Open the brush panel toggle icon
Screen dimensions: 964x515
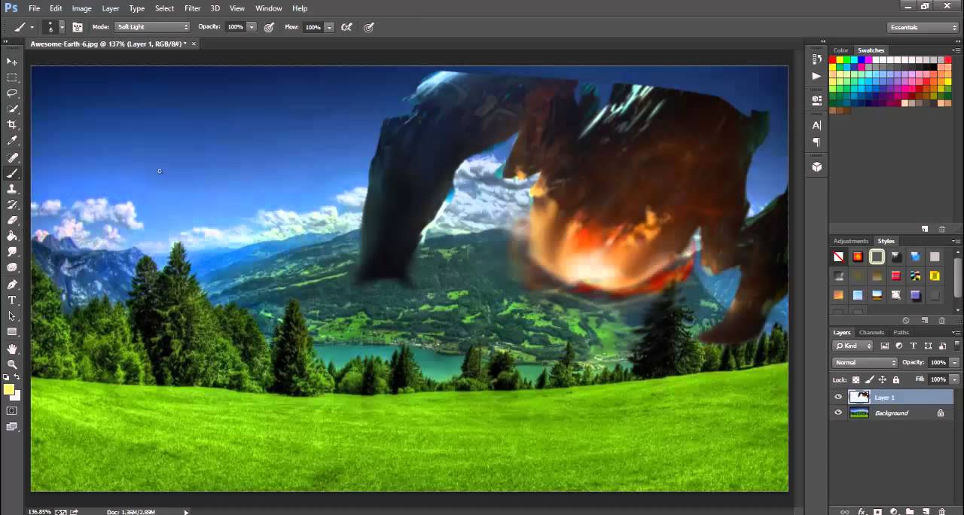pyautogui.click(x=78, y=27)
